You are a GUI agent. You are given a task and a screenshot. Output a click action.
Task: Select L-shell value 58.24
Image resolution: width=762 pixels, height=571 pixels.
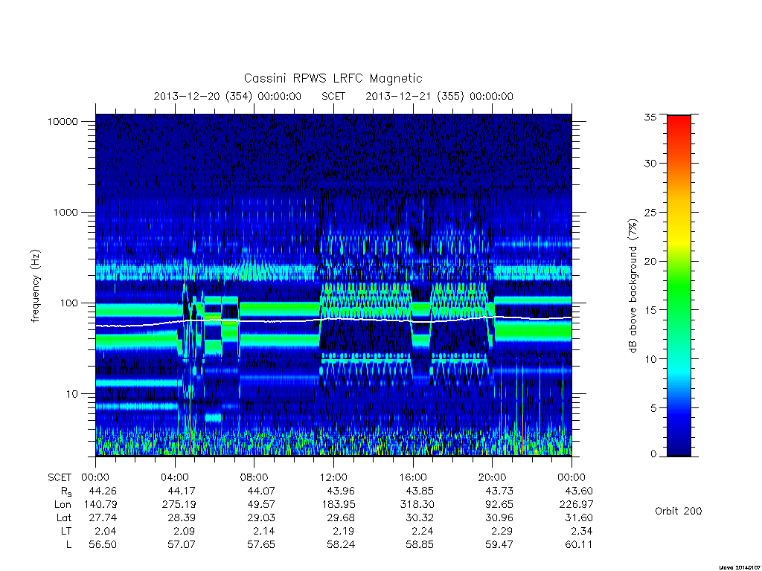coord(341,545)
